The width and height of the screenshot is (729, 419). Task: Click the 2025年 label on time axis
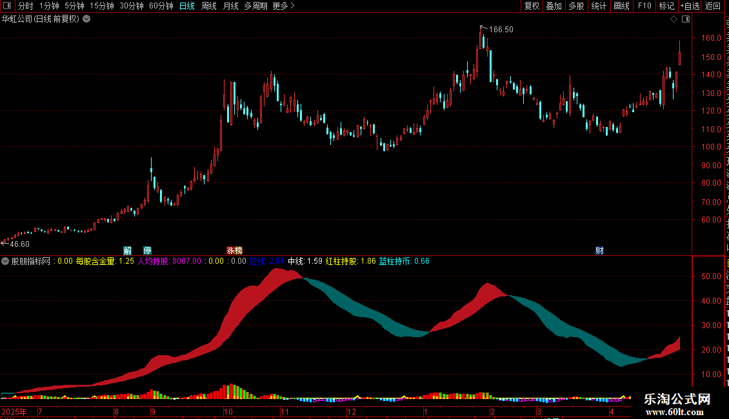click(x=14, y=411)
